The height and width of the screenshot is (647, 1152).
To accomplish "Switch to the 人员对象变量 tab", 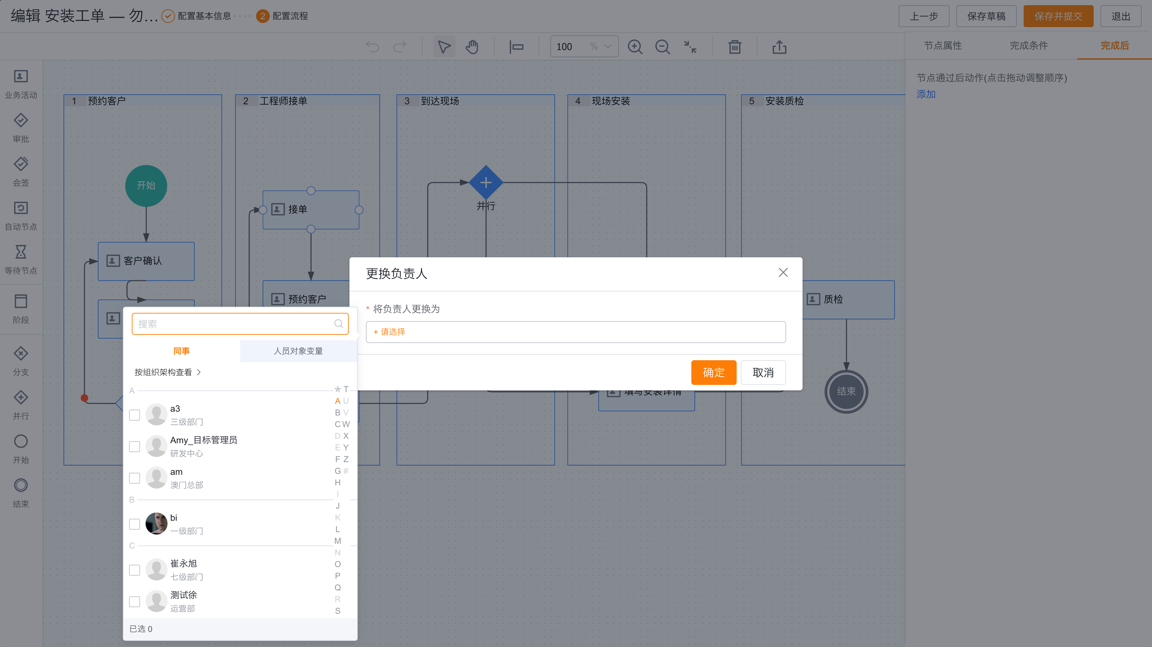I will [298, 351].
